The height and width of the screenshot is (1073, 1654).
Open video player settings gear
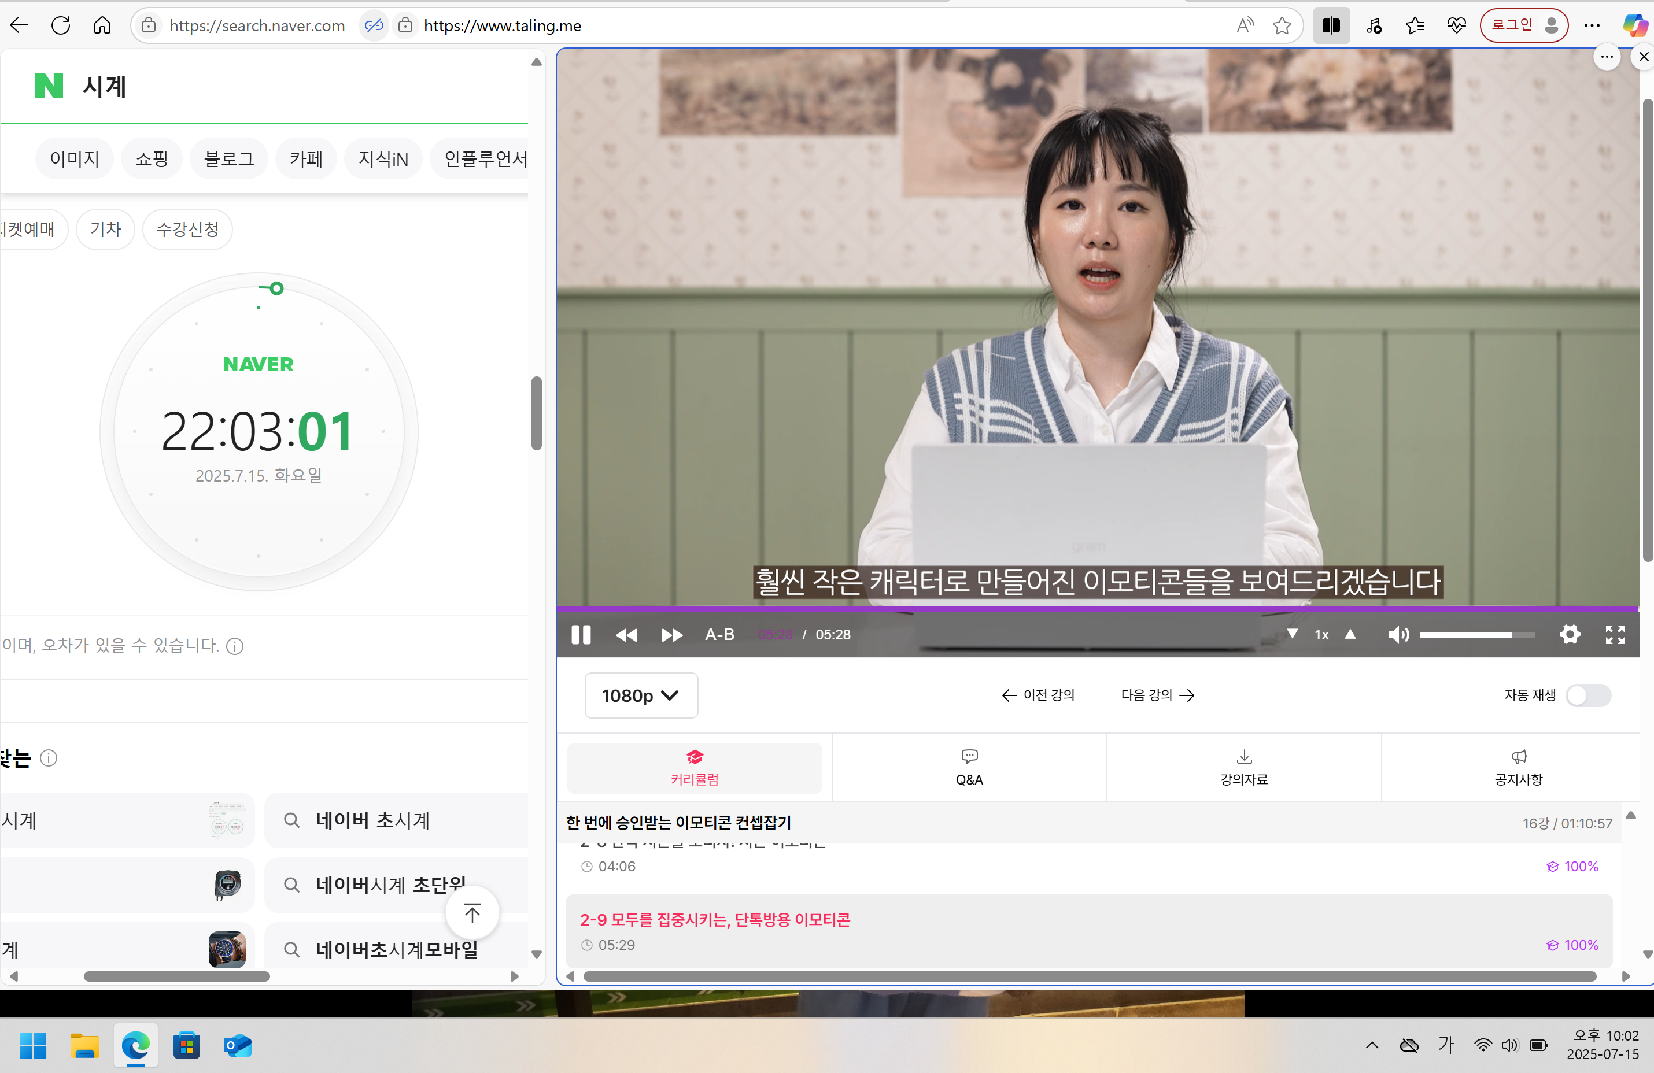[1569, 635]
